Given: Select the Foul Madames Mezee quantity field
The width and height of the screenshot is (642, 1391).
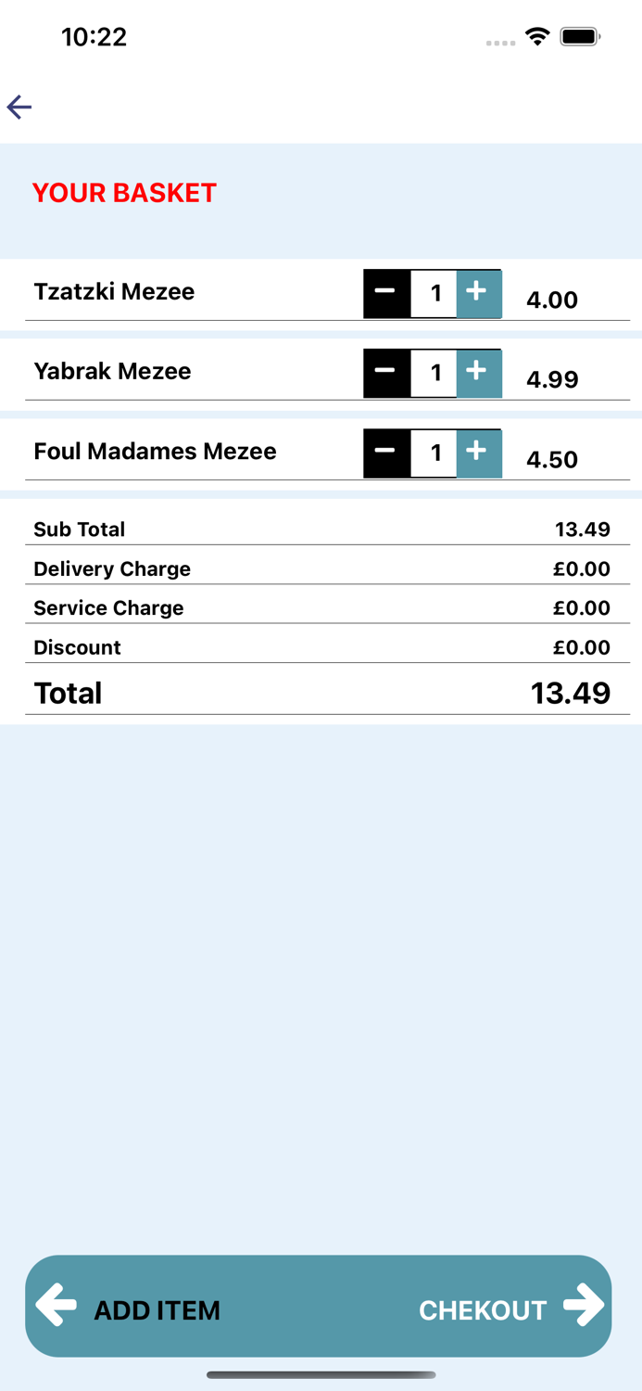Looking at the screenshot, I should click(434, 453).
